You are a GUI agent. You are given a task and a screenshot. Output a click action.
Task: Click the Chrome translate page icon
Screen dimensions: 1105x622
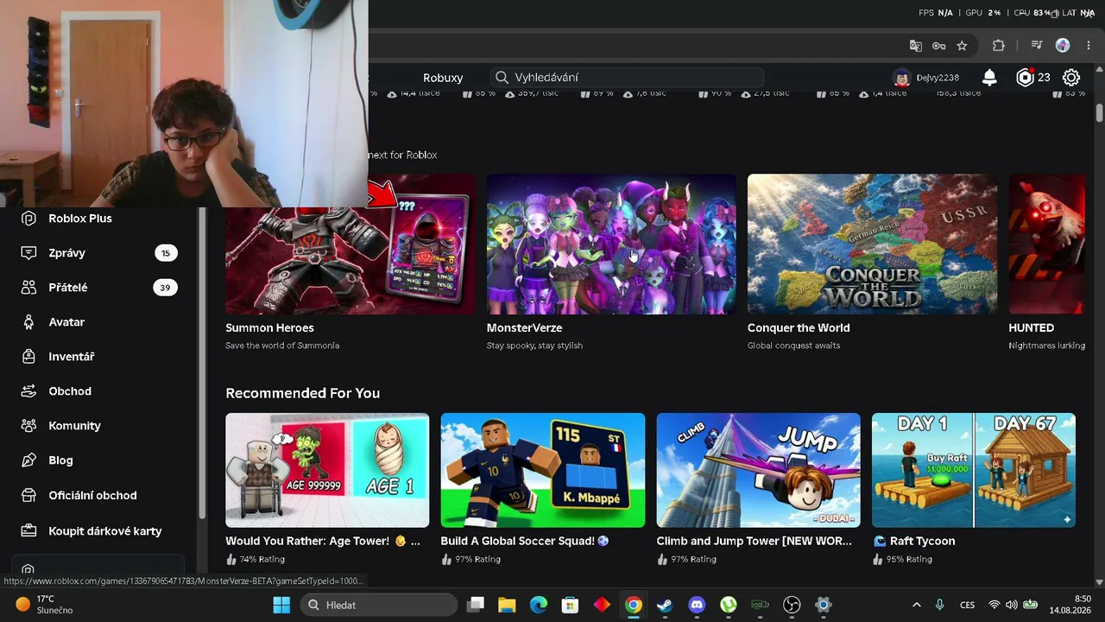pos(916,46)
